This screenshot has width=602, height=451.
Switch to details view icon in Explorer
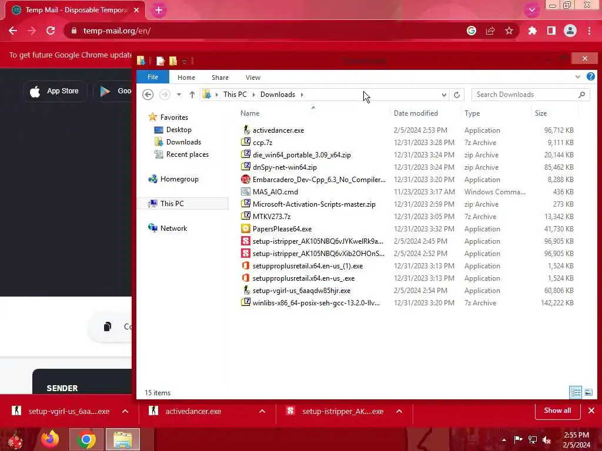tap(576, 392)
